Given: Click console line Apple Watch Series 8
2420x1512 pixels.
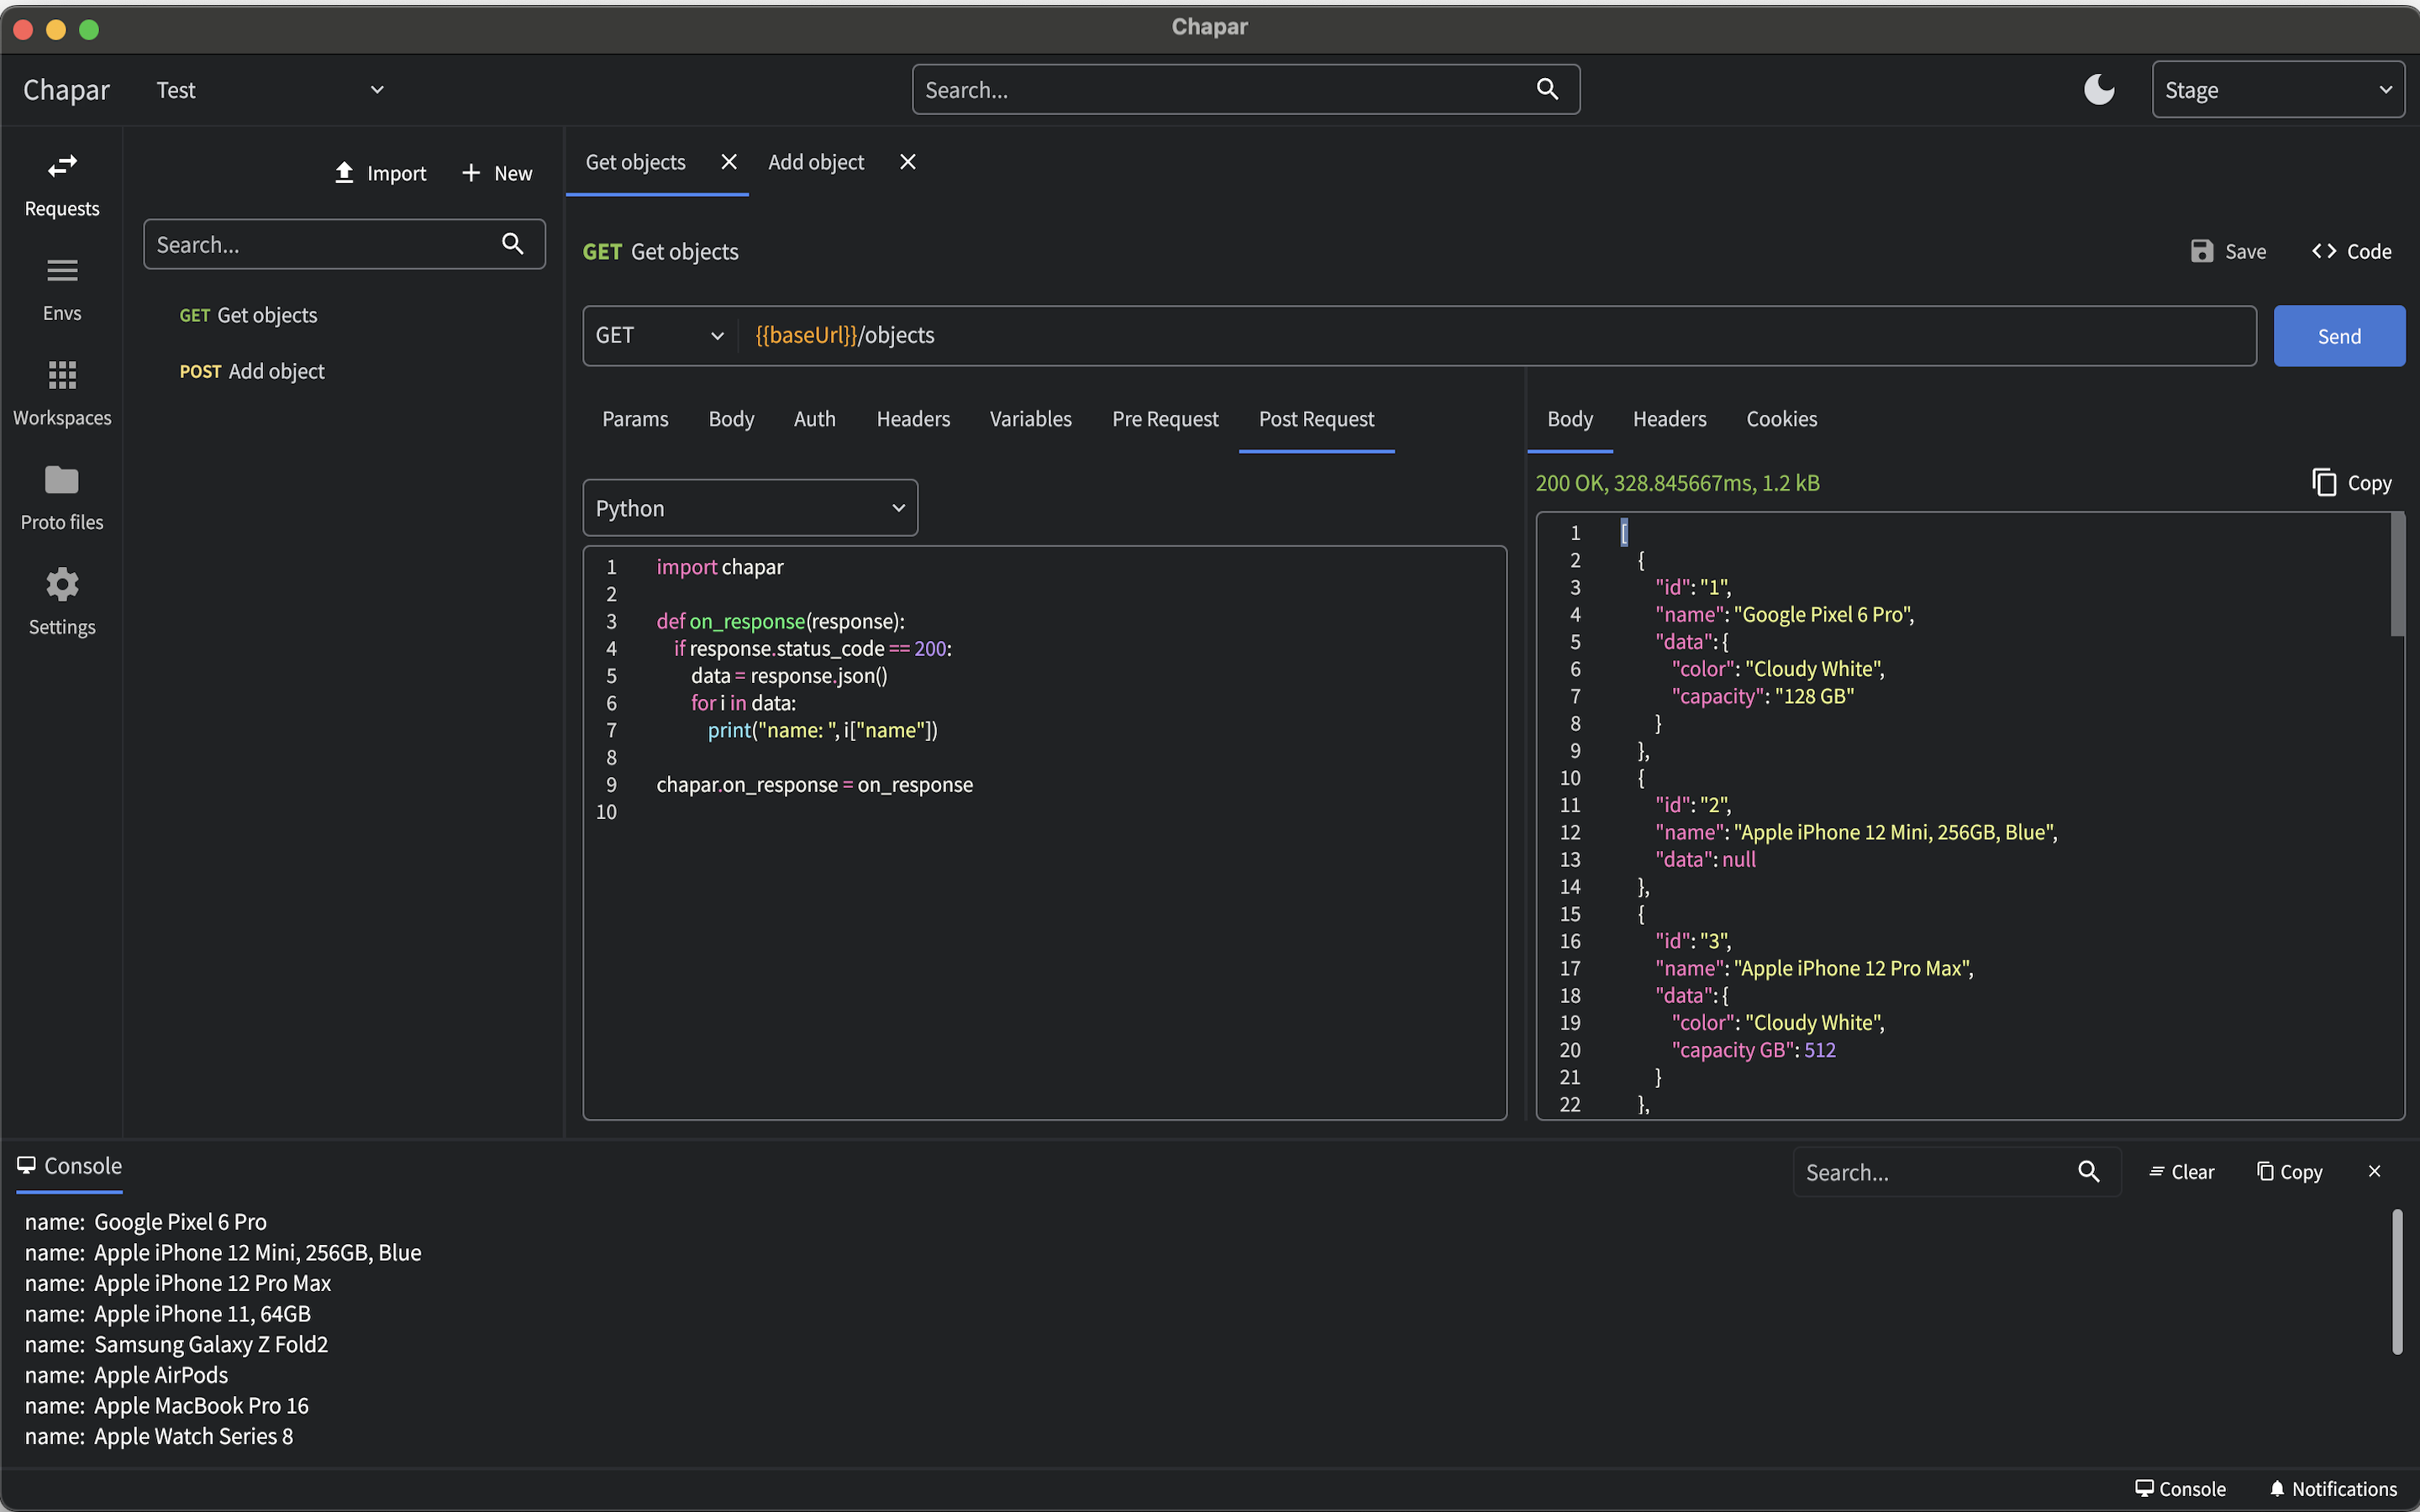Looking at the screenshot, I should tap(159, 1436).
